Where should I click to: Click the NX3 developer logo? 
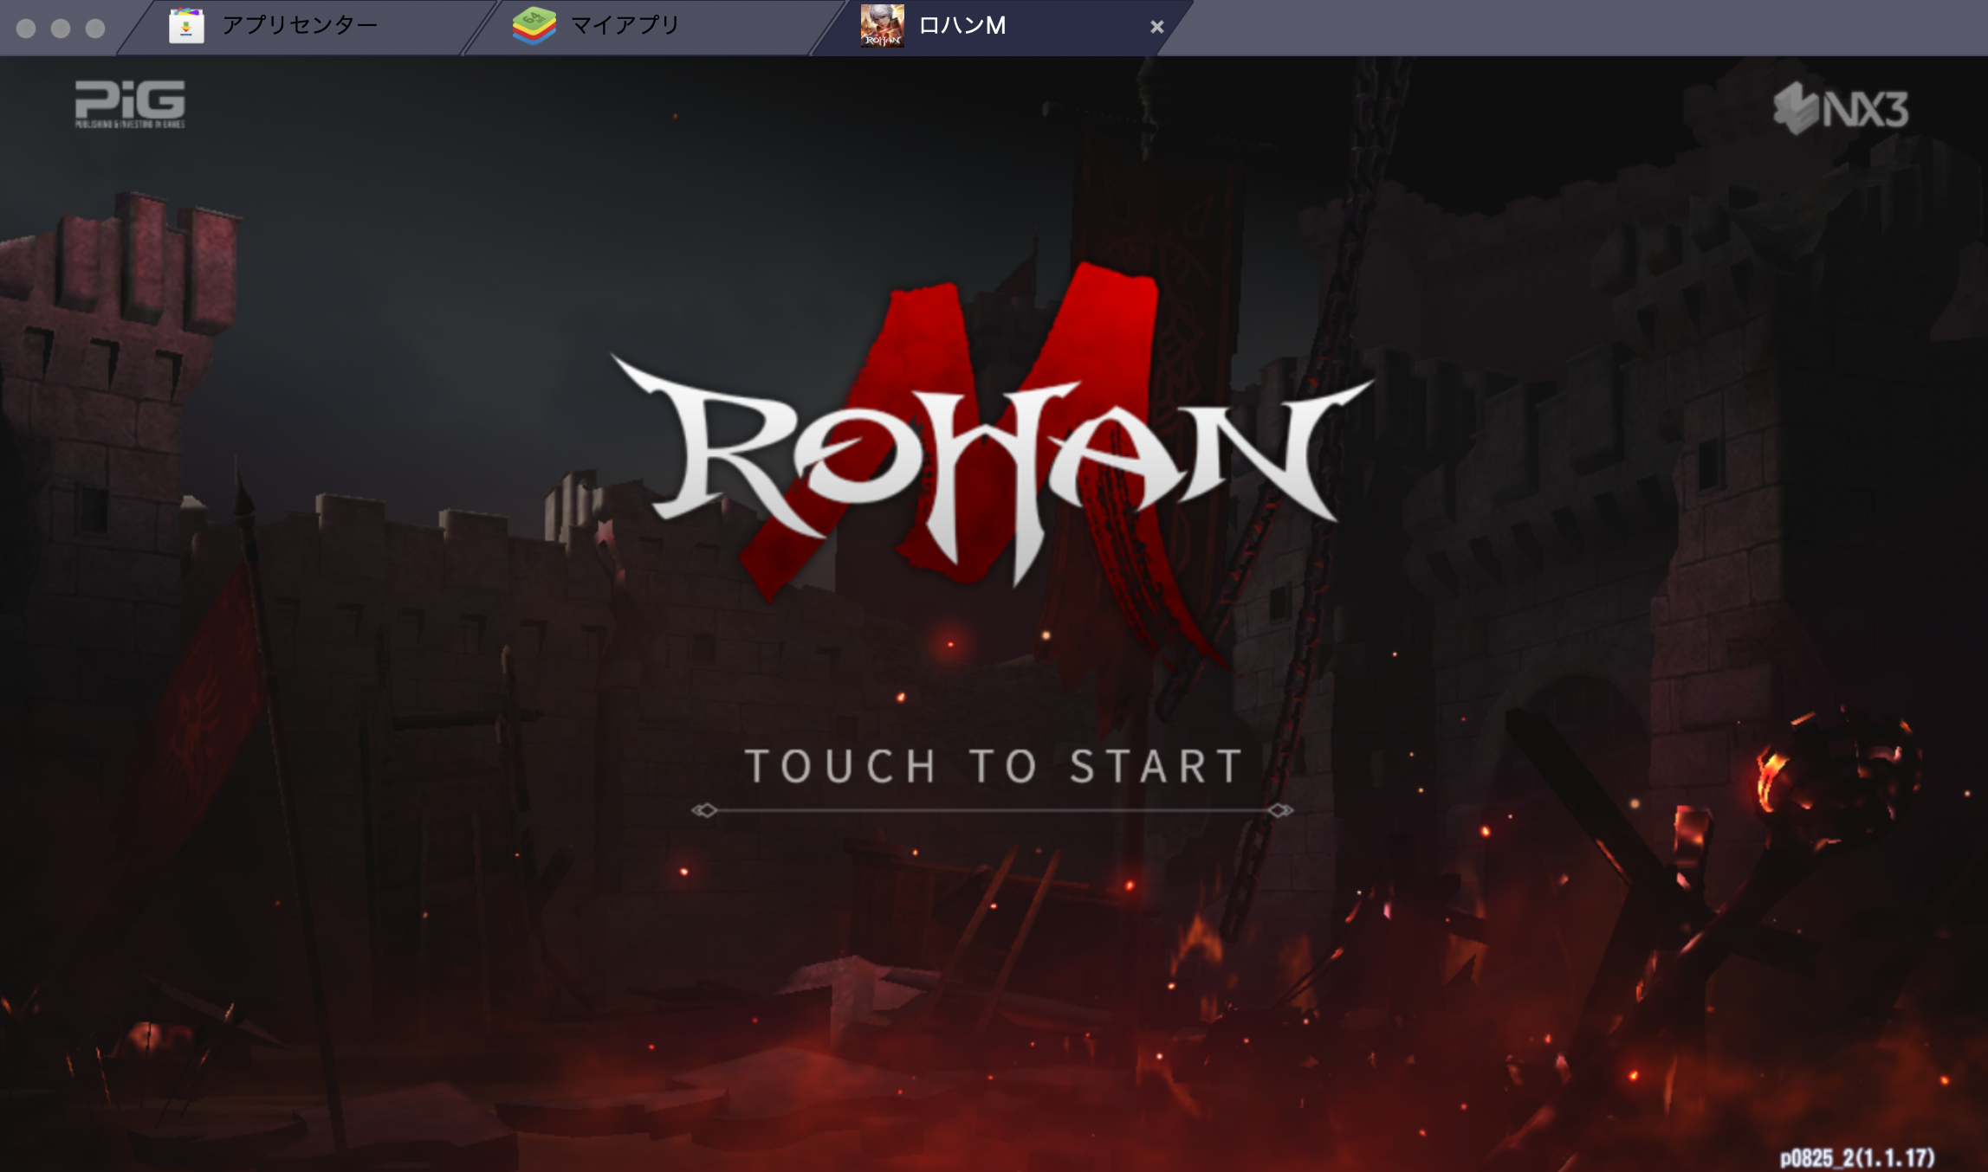coord(1841,109)
